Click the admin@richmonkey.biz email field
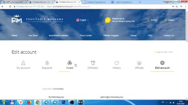This screenshot has width=188, height=105. coord(119,97)
